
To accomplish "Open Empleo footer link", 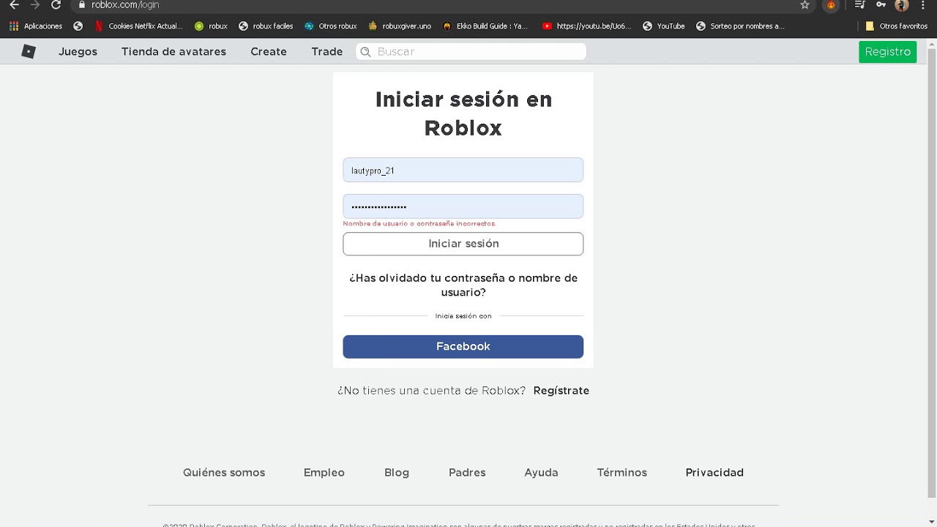I will tap(324, 472).
